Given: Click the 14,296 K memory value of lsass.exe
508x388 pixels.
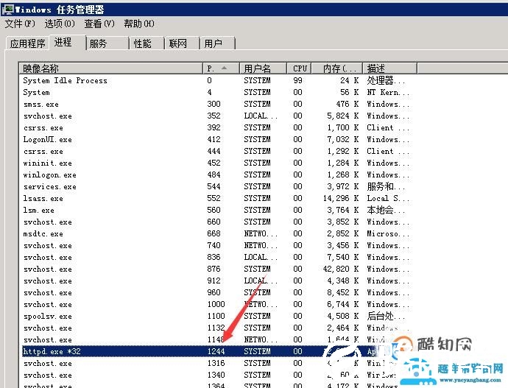Looking at the screenshot, I should (341, 198).
